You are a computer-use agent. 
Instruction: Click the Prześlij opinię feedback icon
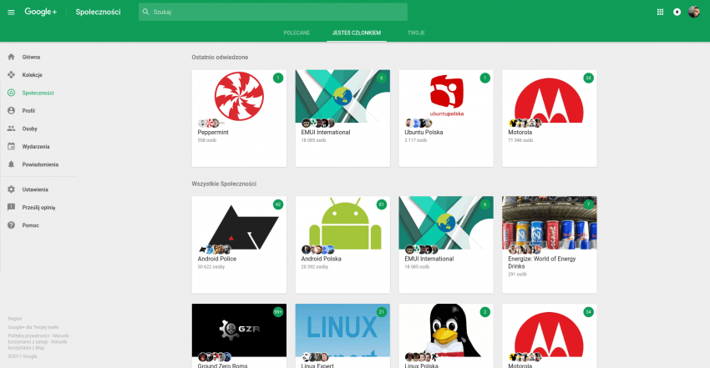point(12,207)
